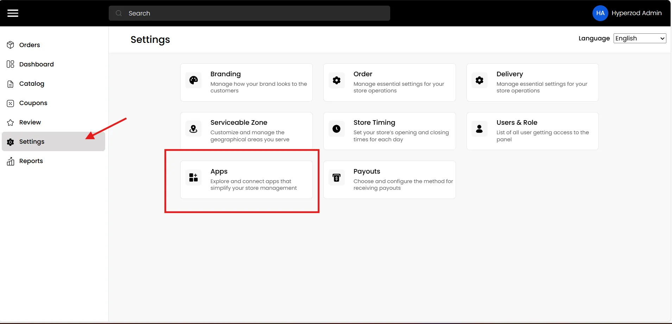Open the hamburger menu icon
Image resolution: width=672 pixels, height=324 pixels.
click(x=13, y=13)
